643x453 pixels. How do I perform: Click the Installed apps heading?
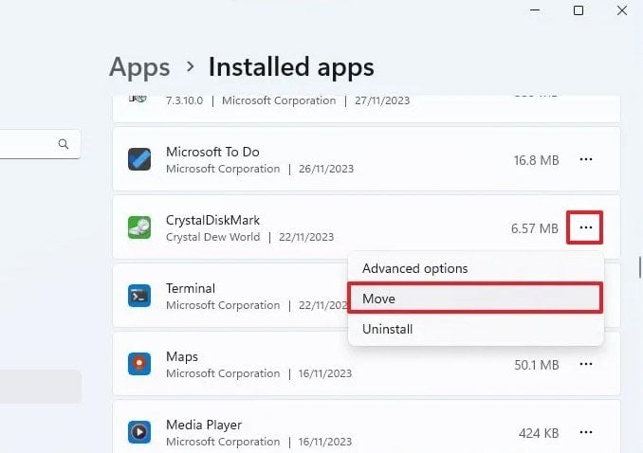[x=291, y=67]
